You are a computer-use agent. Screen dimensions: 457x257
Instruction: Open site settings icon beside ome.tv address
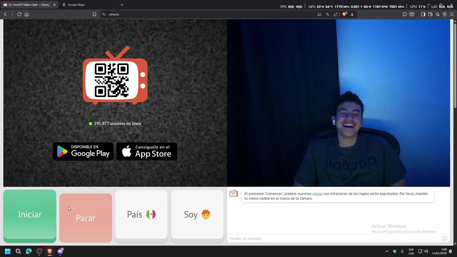[104, 14]
